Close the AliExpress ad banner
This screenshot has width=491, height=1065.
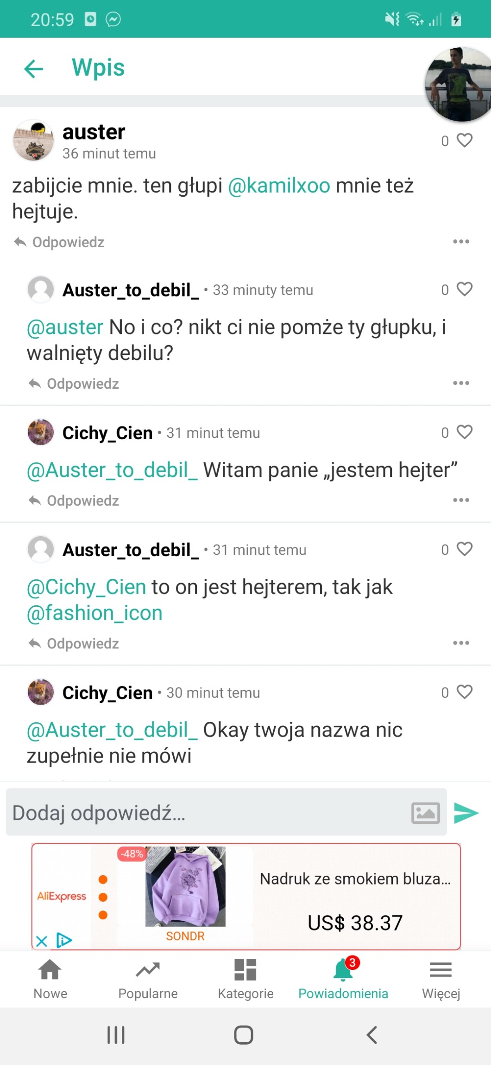pyautogui.click(x=42, y=941)
